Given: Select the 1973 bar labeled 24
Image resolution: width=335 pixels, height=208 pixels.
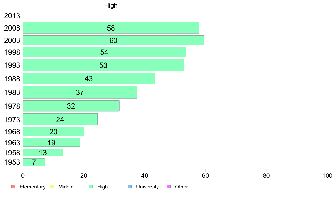Looking at the screenshot, I should 60,119.
